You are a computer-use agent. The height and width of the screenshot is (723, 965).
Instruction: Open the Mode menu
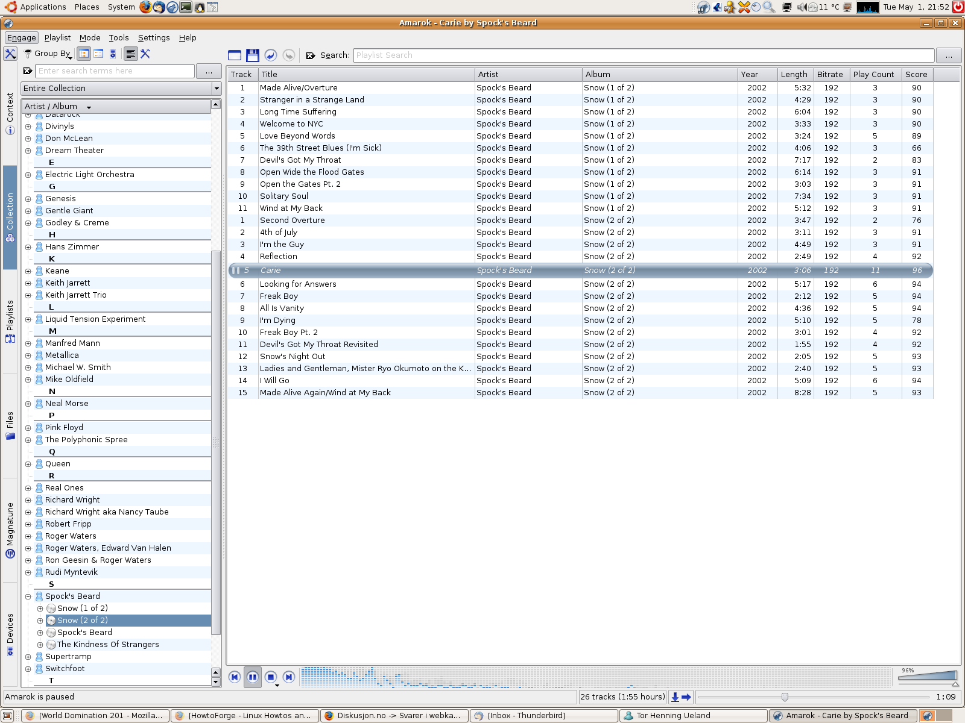point(90,37)
